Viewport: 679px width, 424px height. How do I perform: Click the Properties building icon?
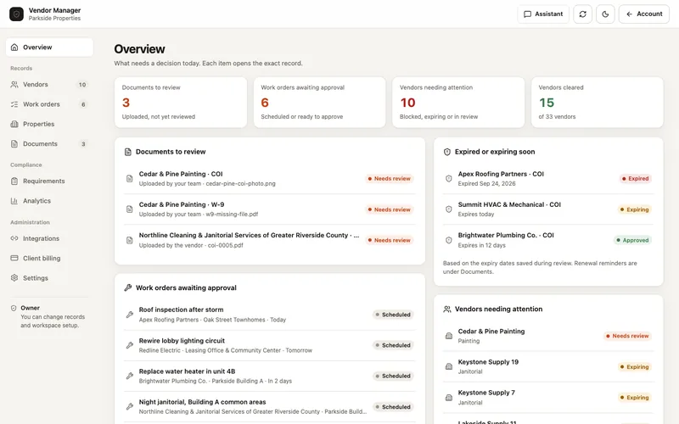pyautogui.click(x=14, y=124)
